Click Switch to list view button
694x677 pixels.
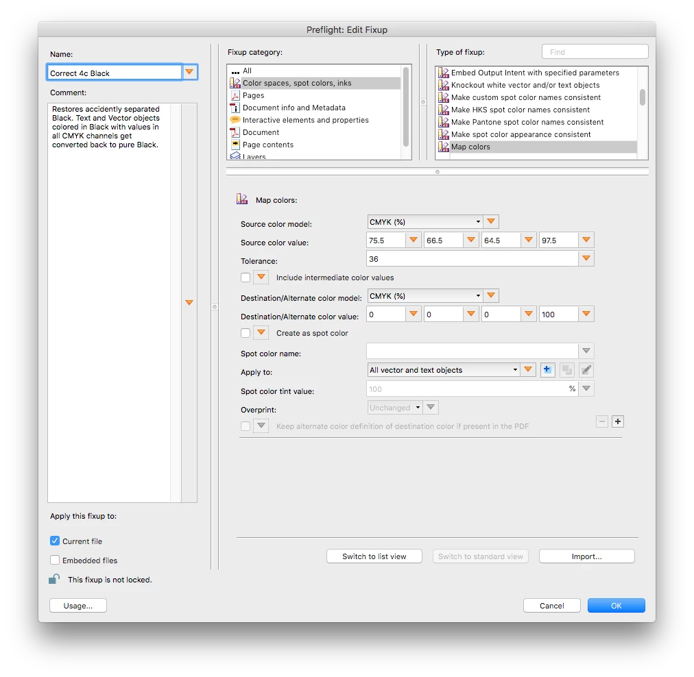pyautogui.click(x=374, y=556)
